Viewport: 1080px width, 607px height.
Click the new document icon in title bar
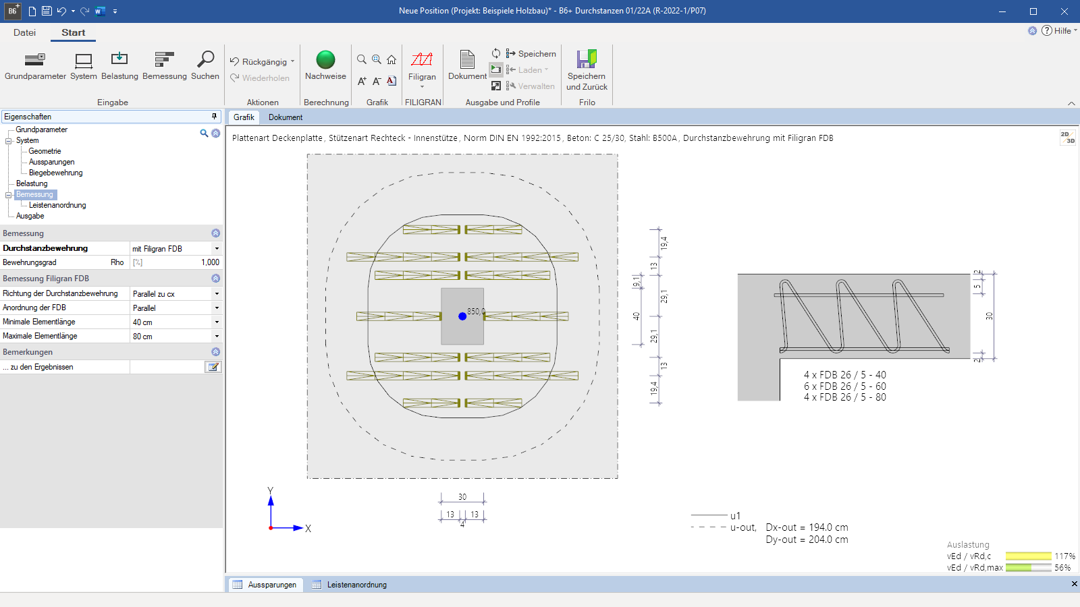(32, 11)
